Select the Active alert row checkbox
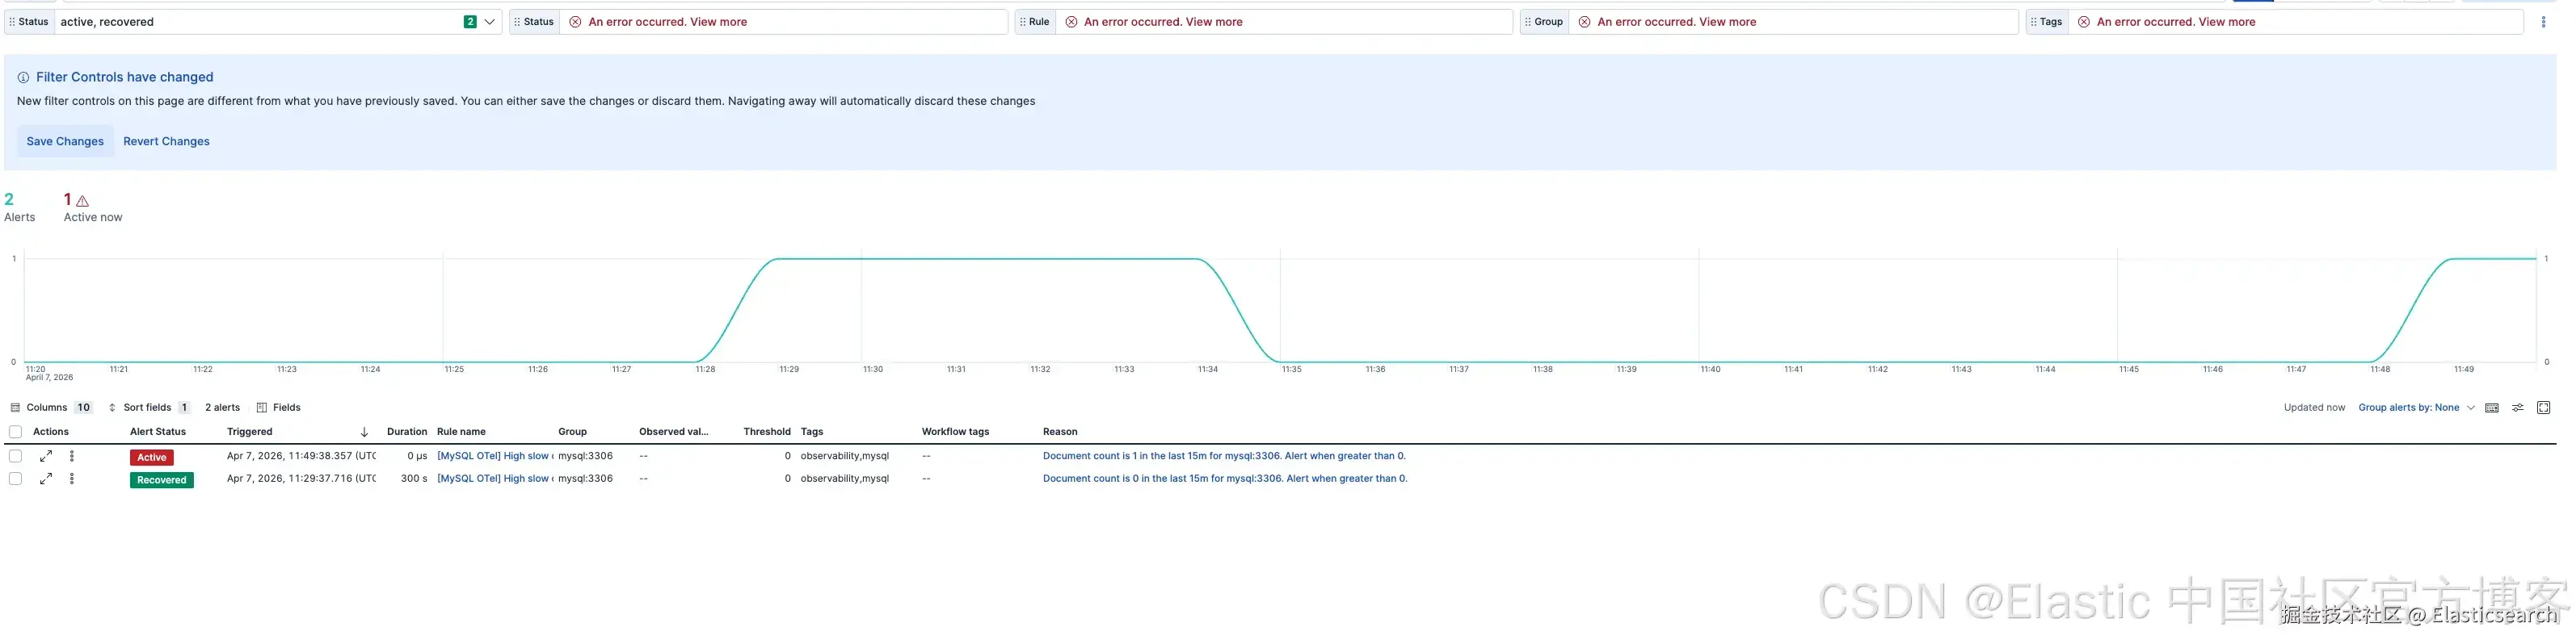Viewport: 2576px width, 644px height. (x=15, y=456)
